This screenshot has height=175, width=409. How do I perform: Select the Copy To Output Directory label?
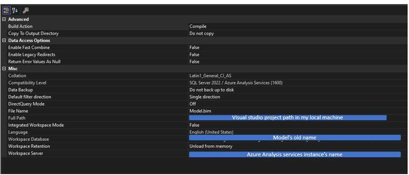33,33
